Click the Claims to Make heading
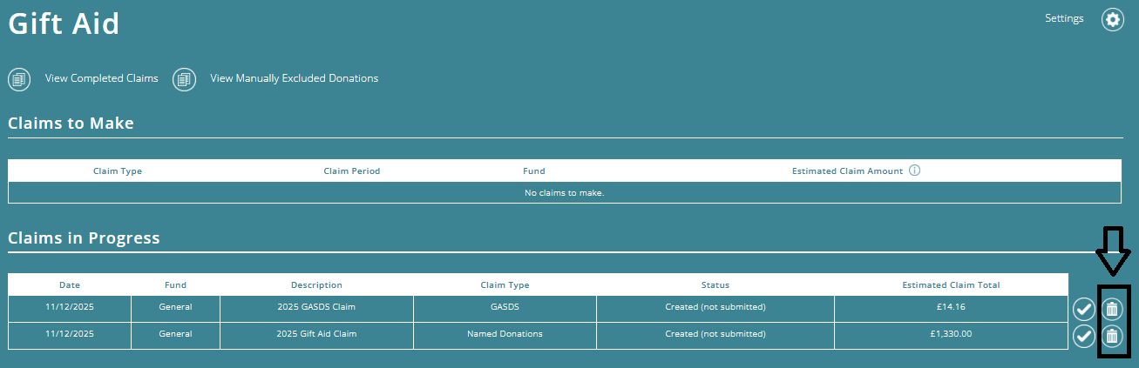Screen dimensions: 1139x368 (x=71, y=123)
